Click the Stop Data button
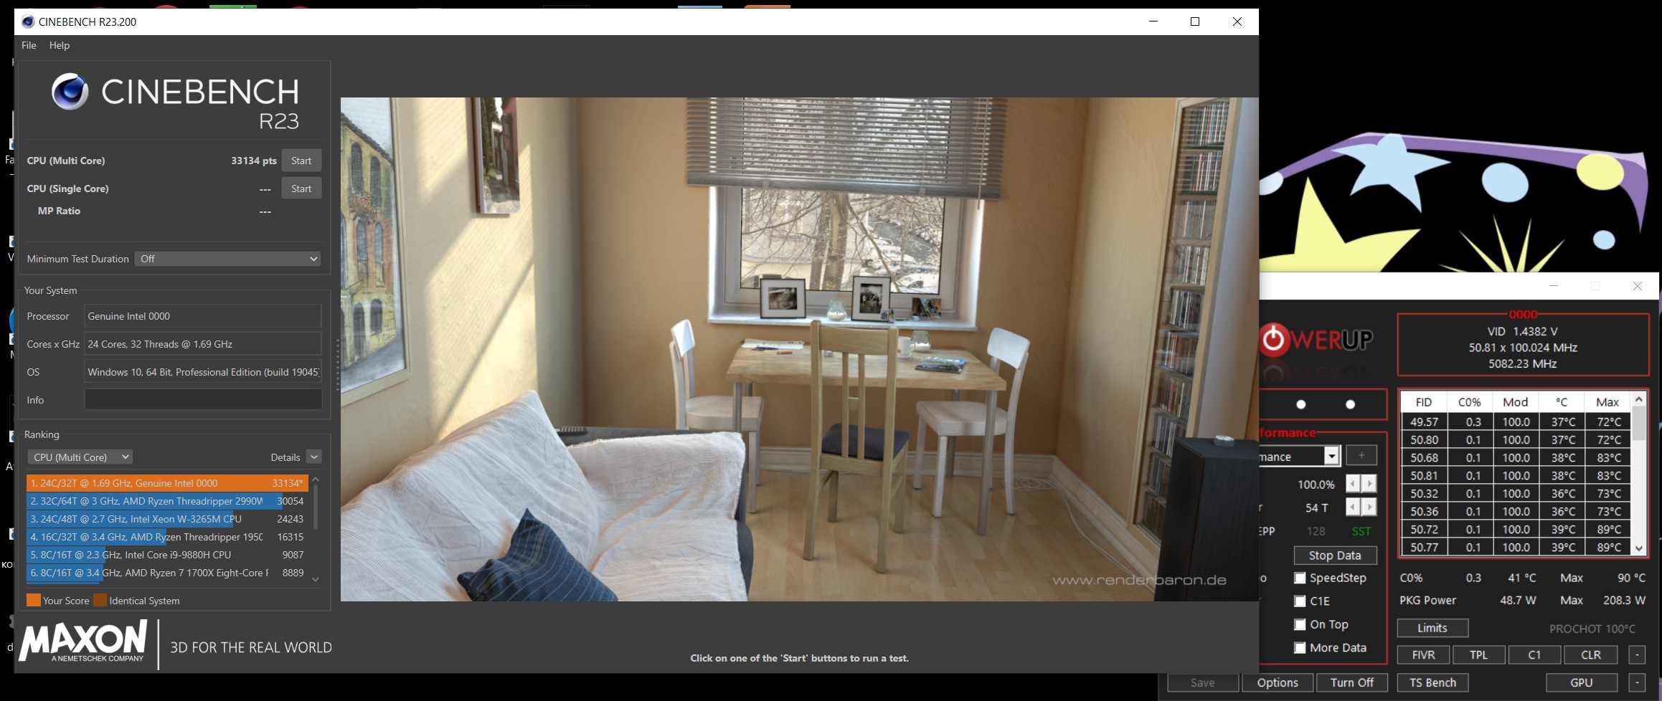1662x701 pixels. pos(1335,555)
